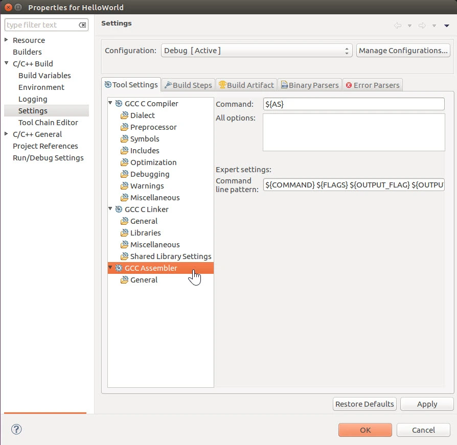Image resolution: width=457 pixels, height=445 pixels.
Task: Open the Configuration dropdown showing Debug [Active]
Action: [257, 51]
